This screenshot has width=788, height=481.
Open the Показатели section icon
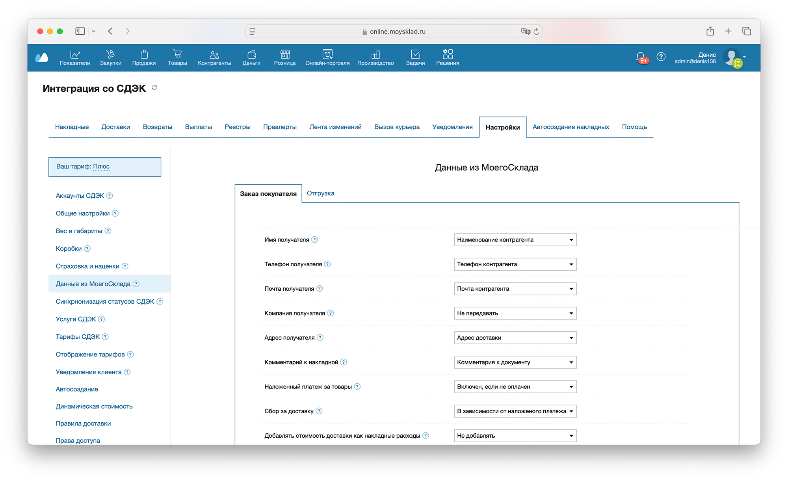[x=75, y=54]
